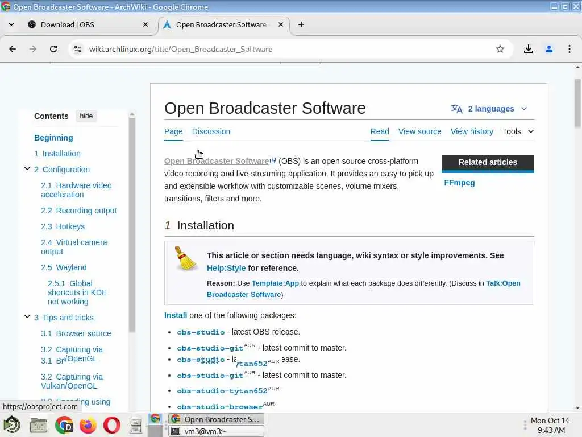This screenshot has height=437, width=582.
Task: Open Chrome downloads icon
Action: pyautogui.click(x=528, y=49)
